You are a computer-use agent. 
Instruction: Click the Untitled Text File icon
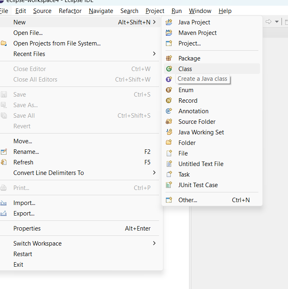pos(169,164)
